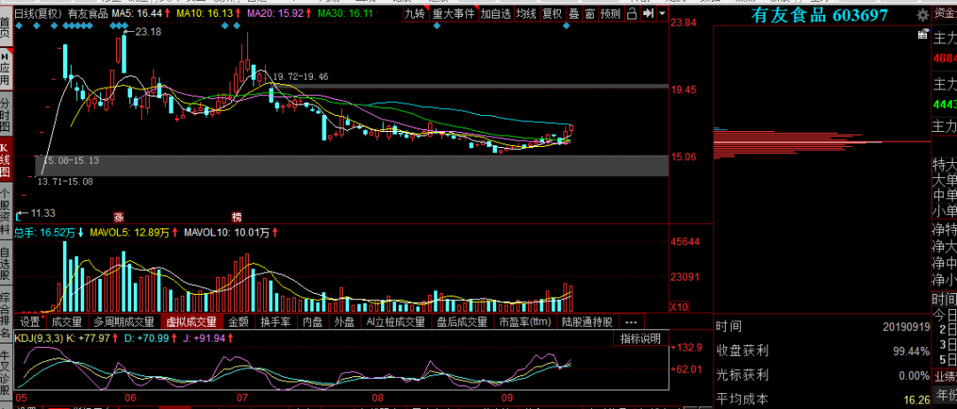This screenshot has height=409, width=957.
Task: Click the arrow-to-bar icon in chart toolbar
Action: (650, 14)
